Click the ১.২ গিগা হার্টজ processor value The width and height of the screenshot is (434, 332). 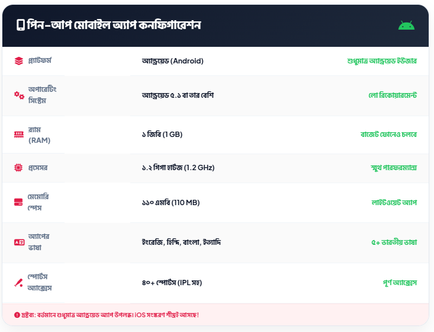[x=178, y=168]
